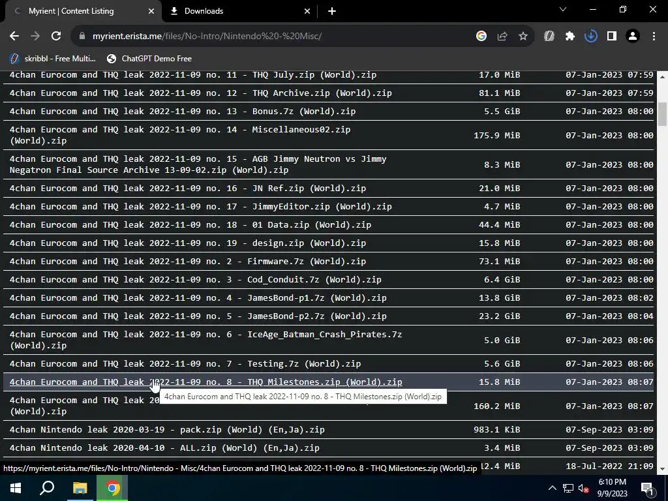Download no. 16 - JN Ref.zip file
The width and height of the screenshot is (668, 501).
tap(187, 189)
